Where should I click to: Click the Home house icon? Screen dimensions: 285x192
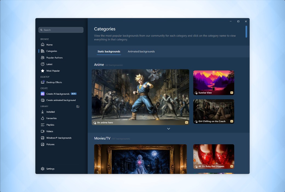pos(42,45)
